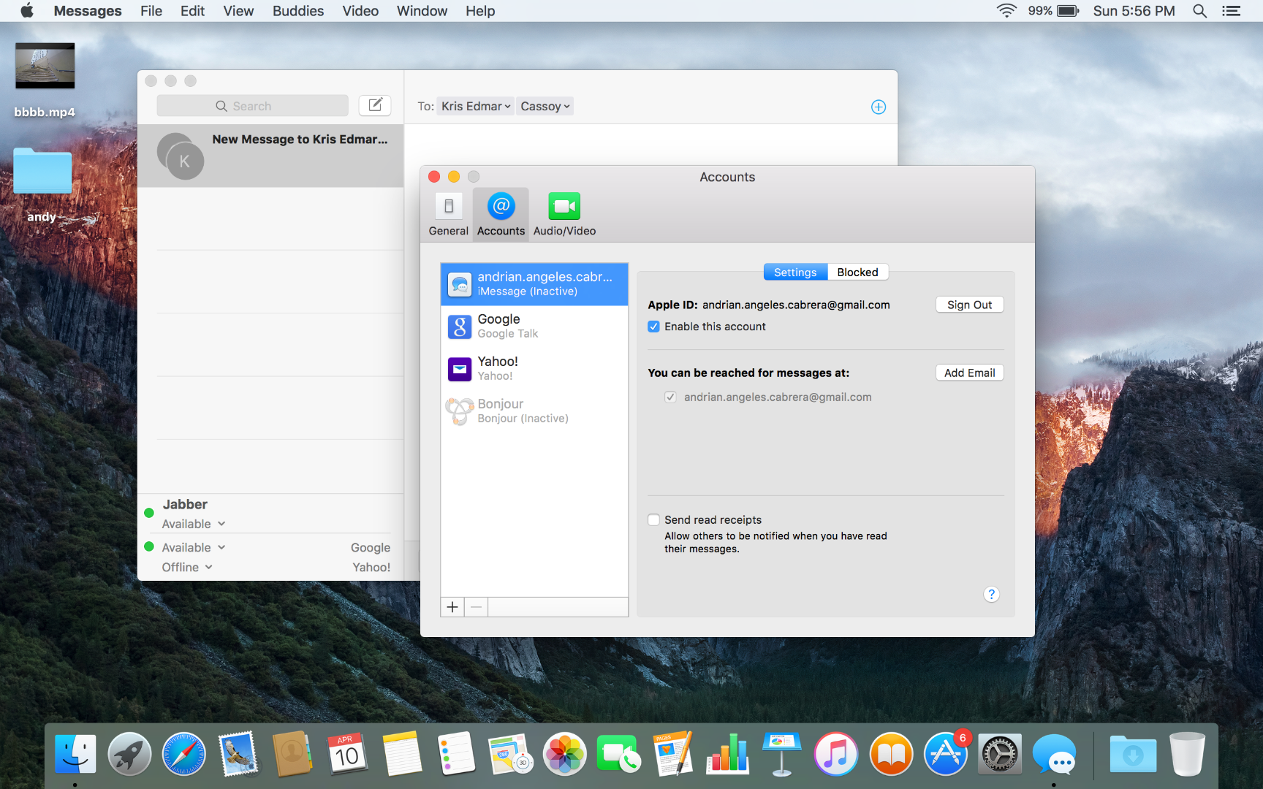Viewport: 1263px width, 789px height.
Task: Open the Apple menu
Action: coord(27,11)
